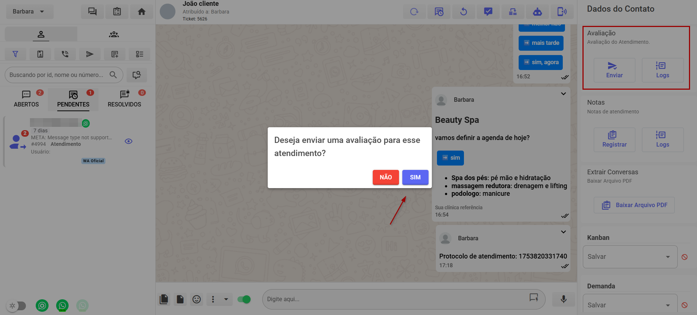697x315 pixels.
Task: Click the eye icon on ticket #4994
Action: pos(128,141)
